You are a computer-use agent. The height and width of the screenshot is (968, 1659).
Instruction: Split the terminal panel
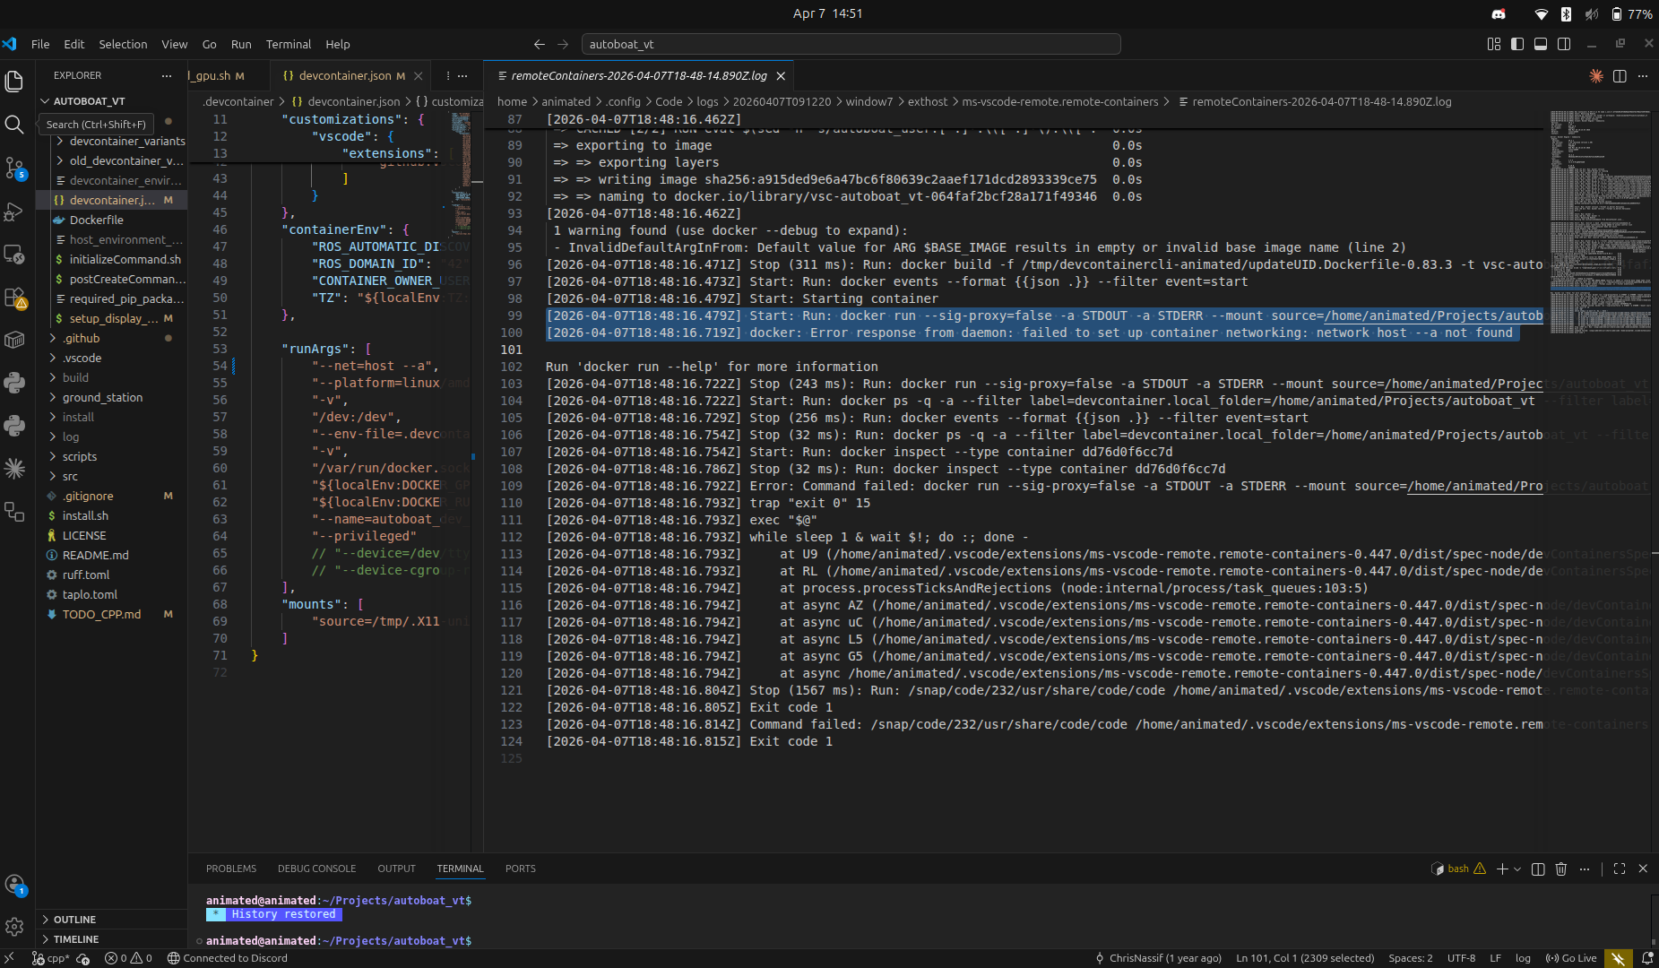point(1538,869)
